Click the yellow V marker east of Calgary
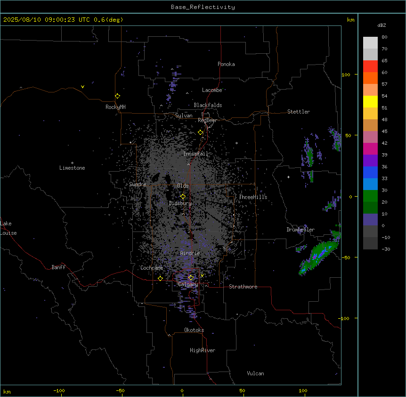Viewport: 406px width, 397px height. tap(202, 275)
